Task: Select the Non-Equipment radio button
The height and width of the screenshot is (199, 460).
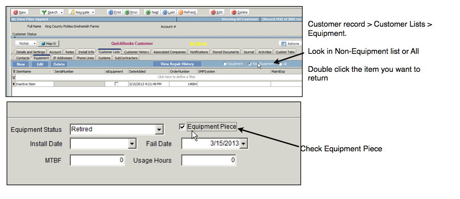Action: tap(250, 64)
